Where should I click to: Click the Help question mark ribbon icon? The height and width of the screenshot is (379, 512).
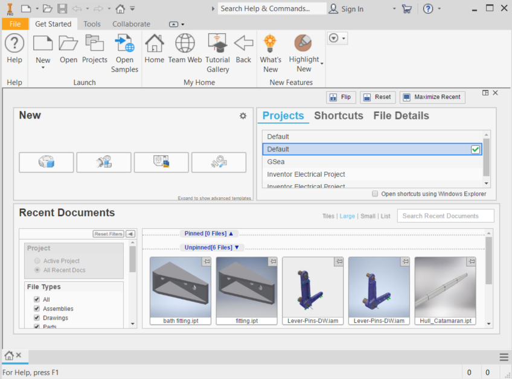pos(14,43)
